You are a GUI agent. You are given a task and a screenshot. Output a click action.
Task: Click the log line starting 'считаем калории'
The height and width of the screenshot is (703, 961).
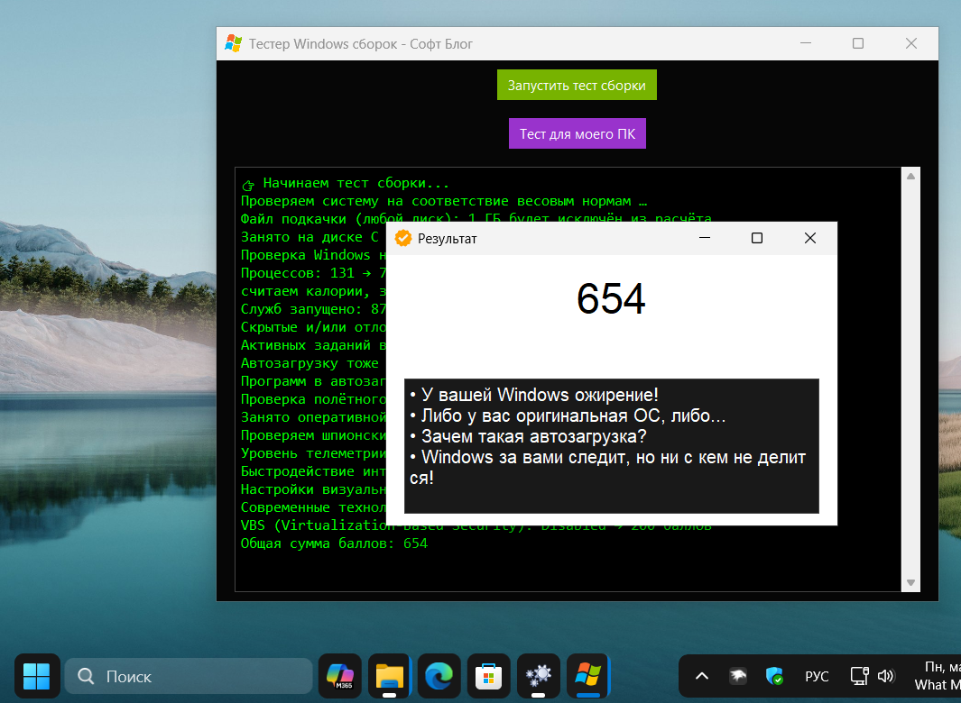click(x=313, y=291)
